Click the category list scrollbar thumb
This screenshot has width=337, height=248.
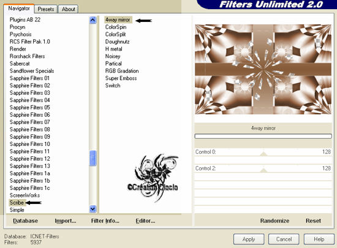coord(93,158)
